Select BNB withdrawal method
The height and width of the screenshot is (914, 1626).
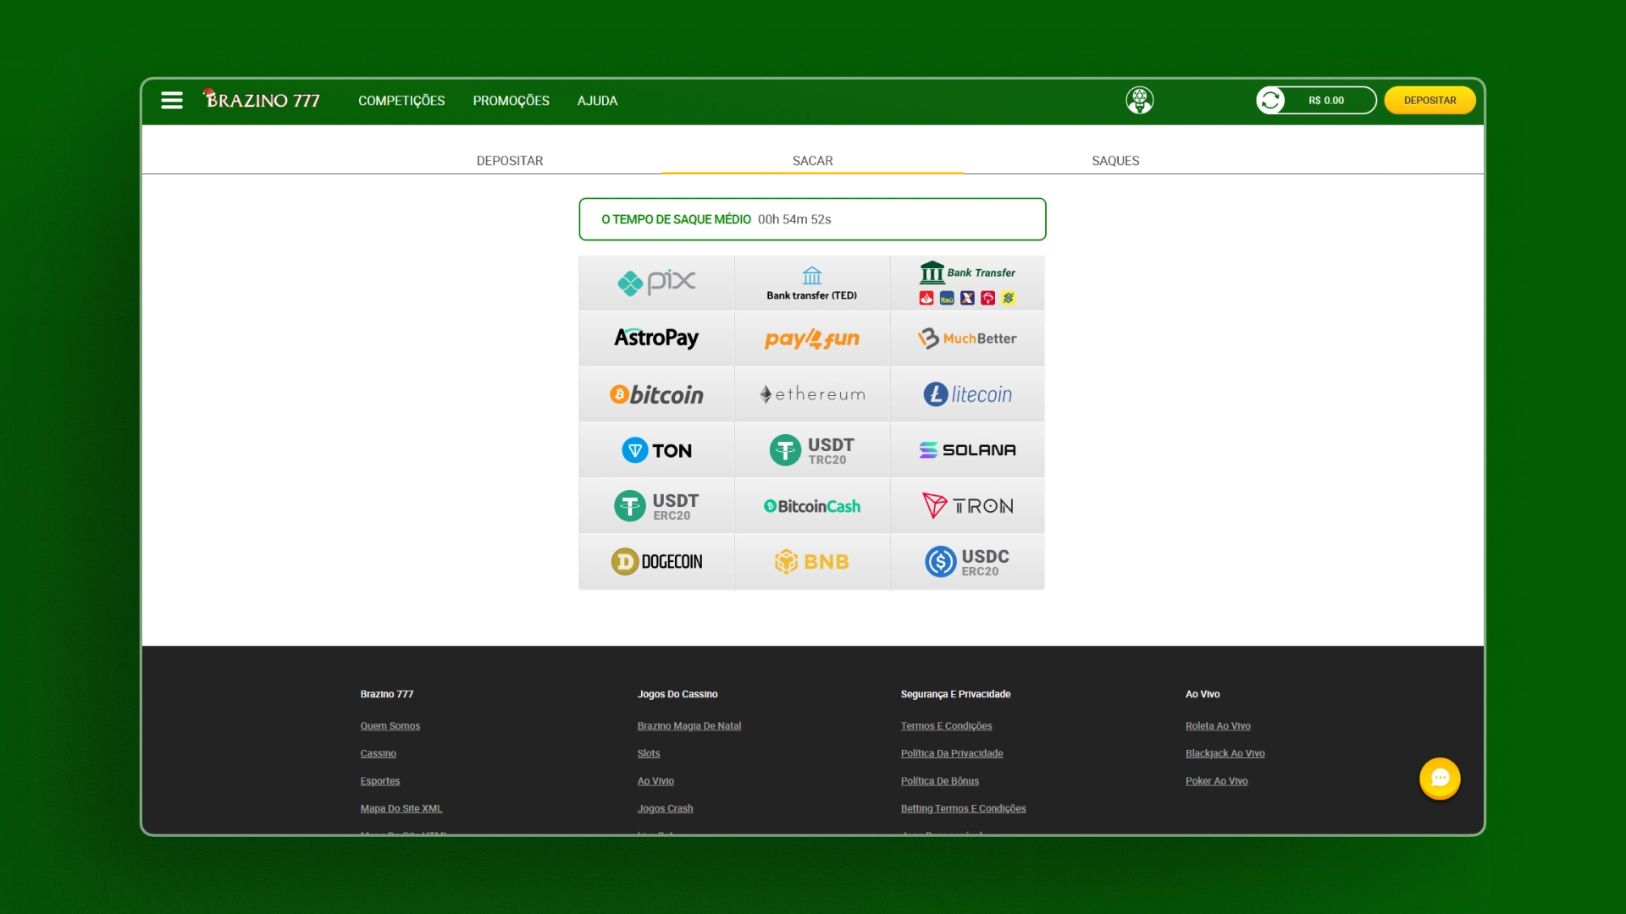pos(812,562)
